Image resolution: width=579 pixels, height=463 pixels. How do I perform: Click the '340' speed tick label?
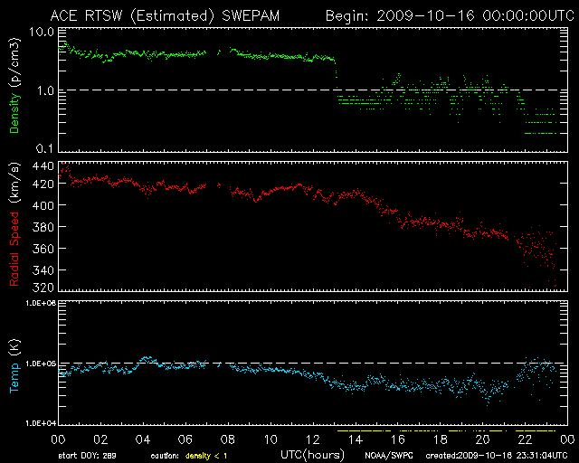[x=43, y=270]
